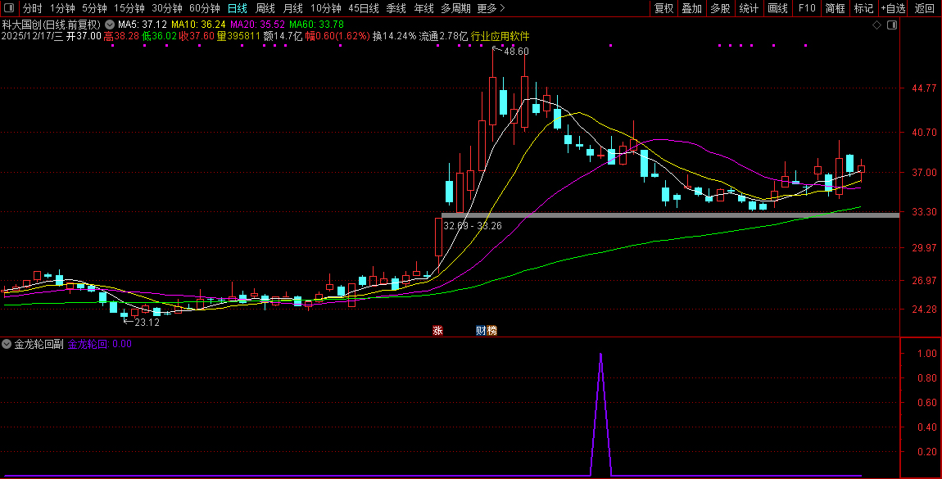Select the 60分钟 period tab

point(205,8)
